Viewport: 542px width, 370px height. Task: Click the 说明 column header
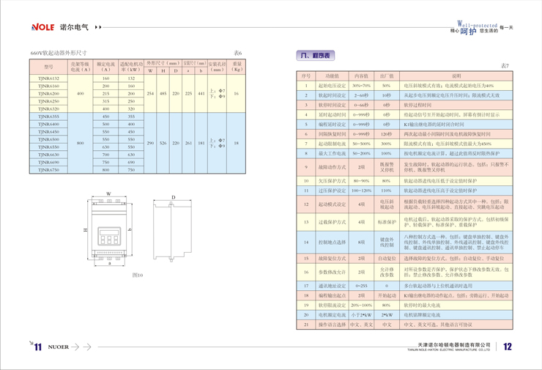pos(456,75)
